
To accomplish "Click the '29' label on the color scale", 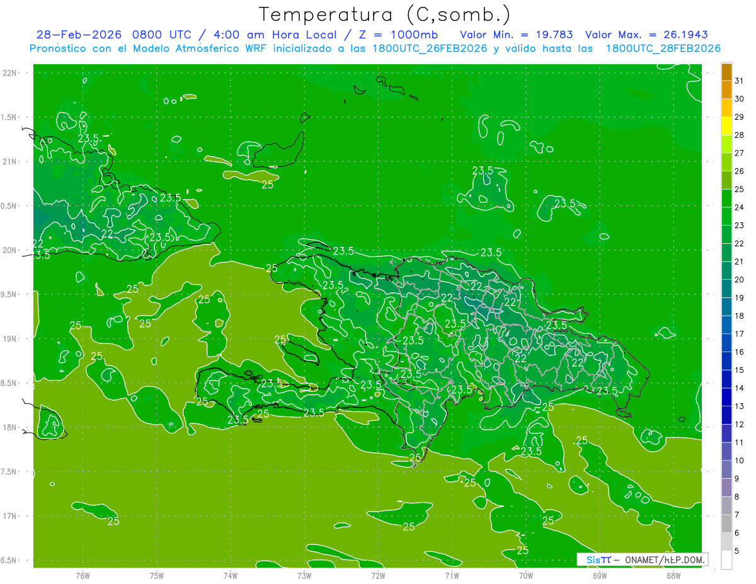I will [739, 117].
